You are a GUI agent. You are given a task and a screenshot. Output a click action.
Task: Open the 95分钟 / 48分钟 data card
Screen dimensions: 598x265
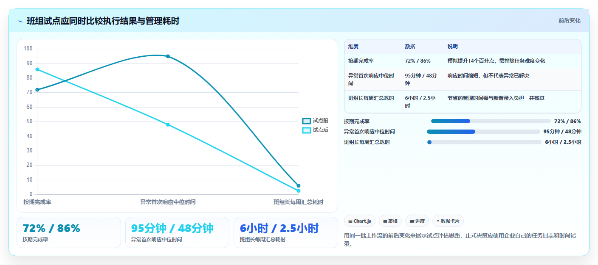click(177, 232)
